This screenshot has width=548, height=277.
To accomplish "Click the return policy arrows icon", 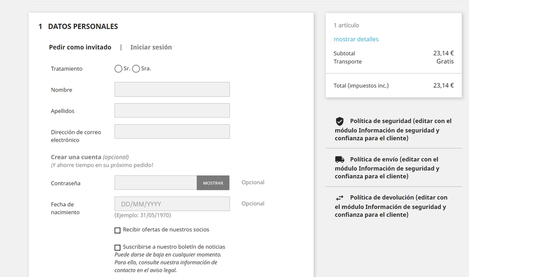I will [340, 197].
